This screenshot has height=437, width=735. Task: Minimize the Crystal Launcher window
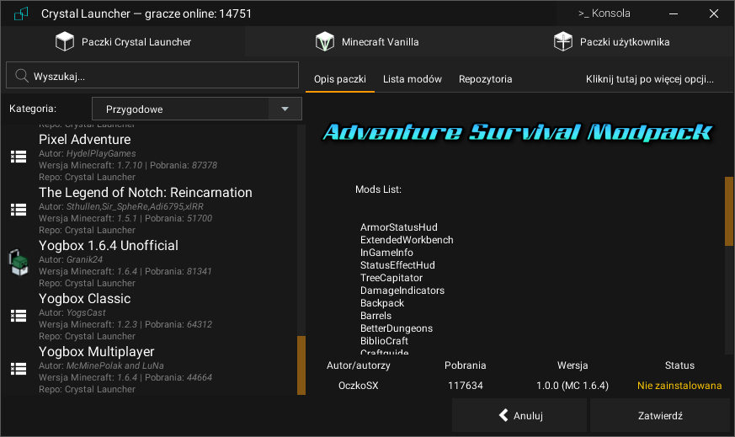tap(674, 13)
